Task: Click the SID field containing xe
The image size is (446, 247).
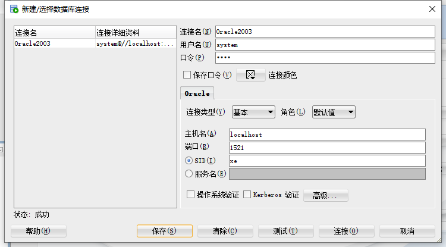Action: (327, 161)
